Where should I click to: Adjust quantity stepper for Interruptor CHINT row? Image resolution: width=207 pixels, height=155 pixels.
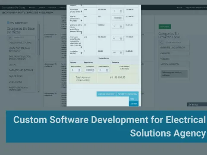point(121,38)
